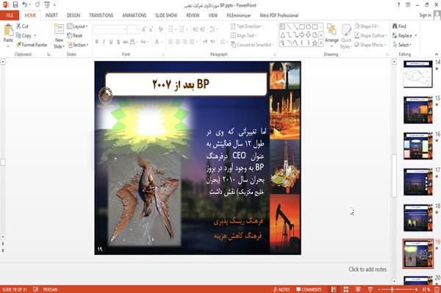Expand Shape Outline options
The height and width of the screenshot is (293, 441).
(370, 35)
